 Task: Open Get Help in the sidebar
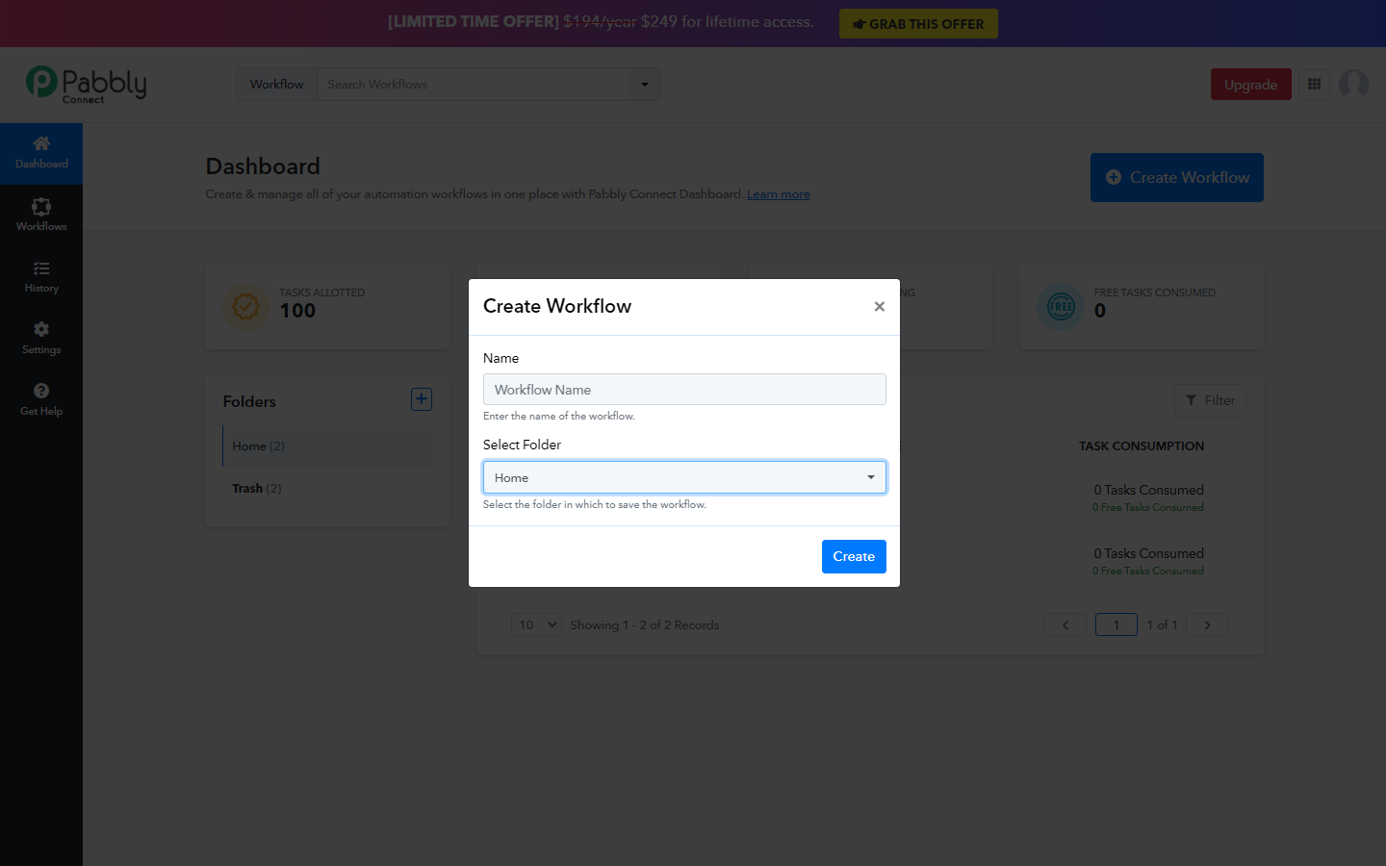tap(41, 400)
